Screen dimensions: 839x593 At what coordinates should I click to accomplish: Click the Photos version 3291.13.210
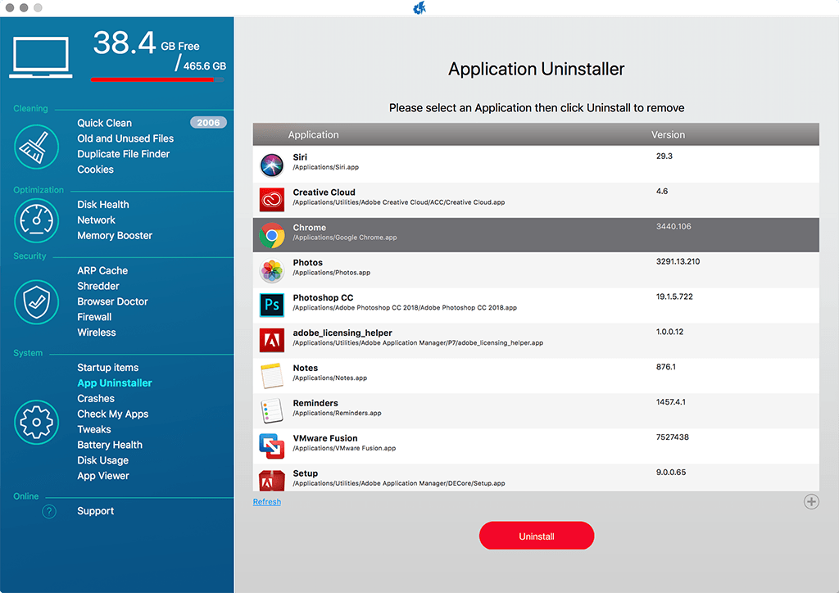pos(678,261)
